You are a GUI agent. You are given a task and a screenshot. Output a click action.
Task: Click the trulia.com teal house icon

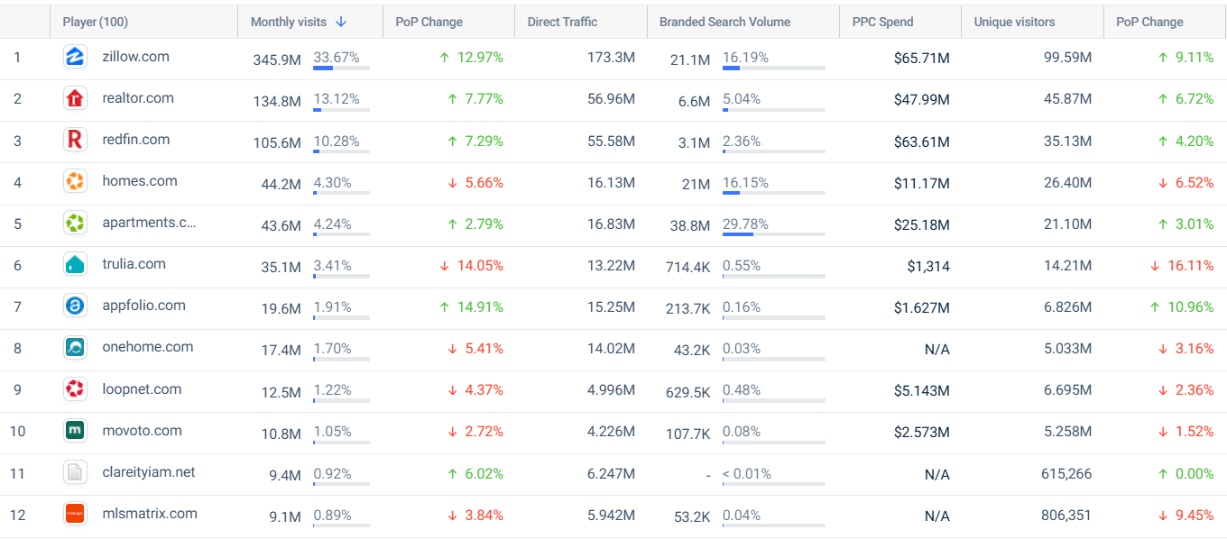point(75,264)
